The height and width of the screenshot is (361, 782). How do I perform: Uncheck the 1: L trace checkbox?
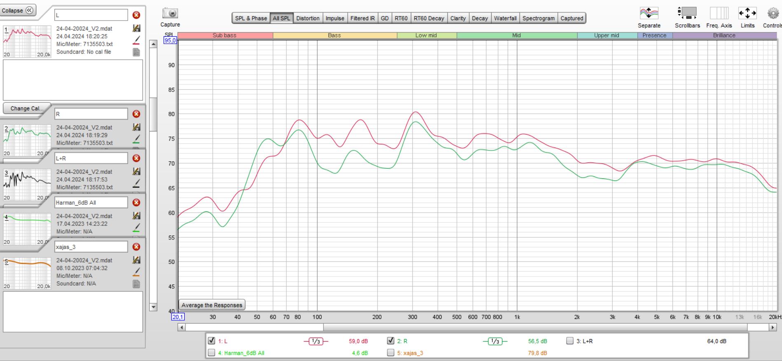pyautogui.click(x=211, y=341)
